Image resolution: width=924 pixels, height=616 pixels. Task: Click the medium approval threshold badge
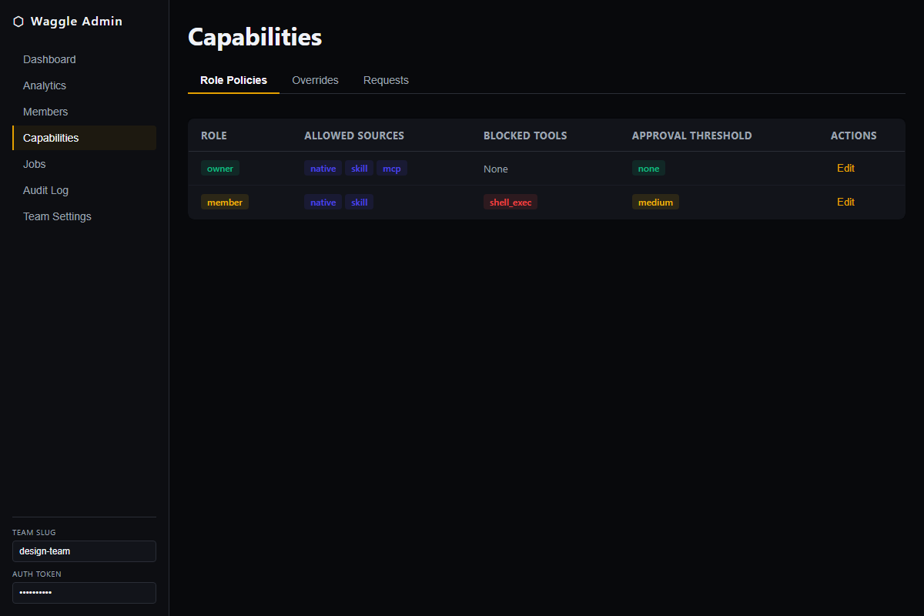click(655, 202)
